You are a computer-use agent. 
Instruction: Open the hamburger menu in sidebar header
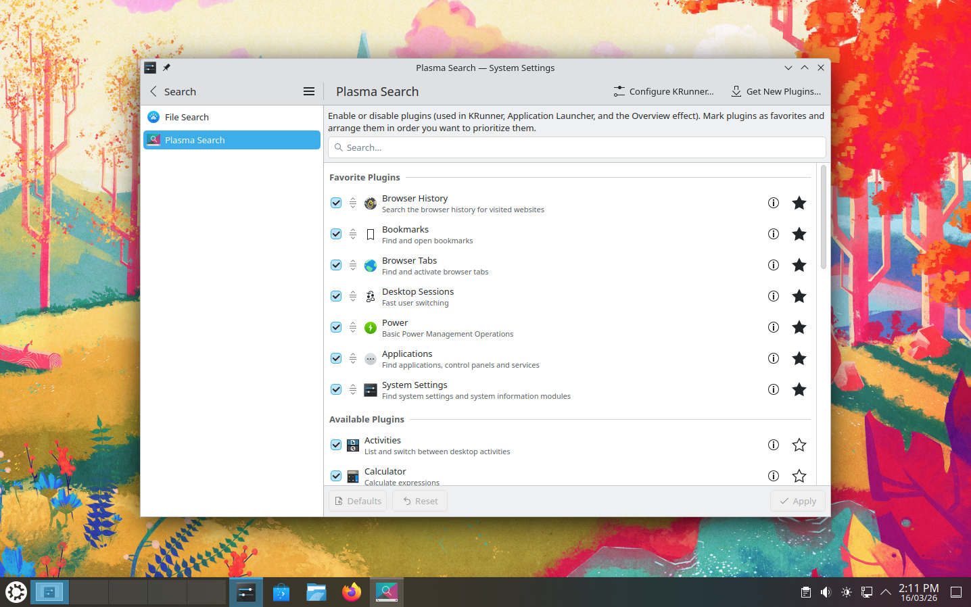click(x=309, y=91)
